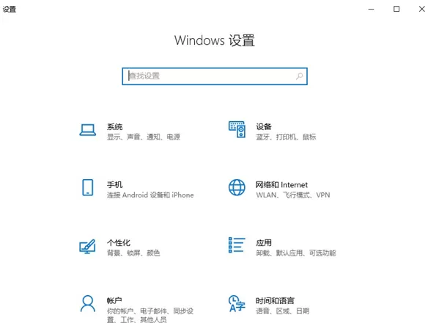Open the 应用 category title
Viewport: 428px width, 329px height.
pos(264,242)
